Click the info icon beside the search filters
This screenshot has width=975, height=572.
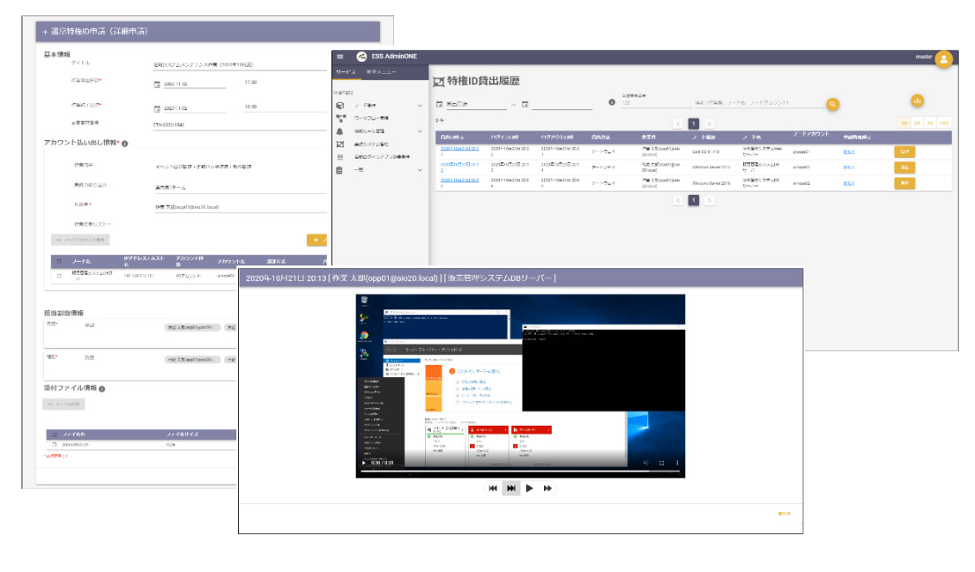point(613,100)
